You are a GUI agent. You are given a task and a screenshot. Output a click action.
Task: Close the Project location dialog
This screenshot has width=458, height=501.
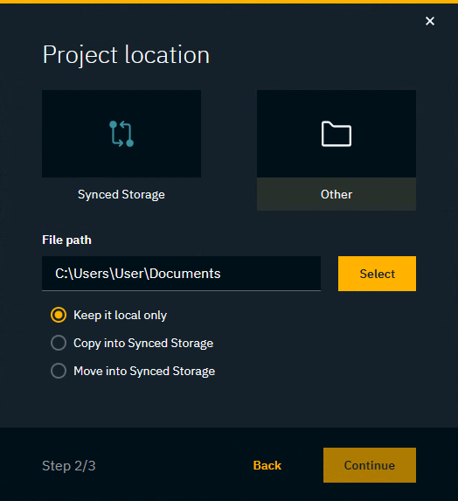430,21
